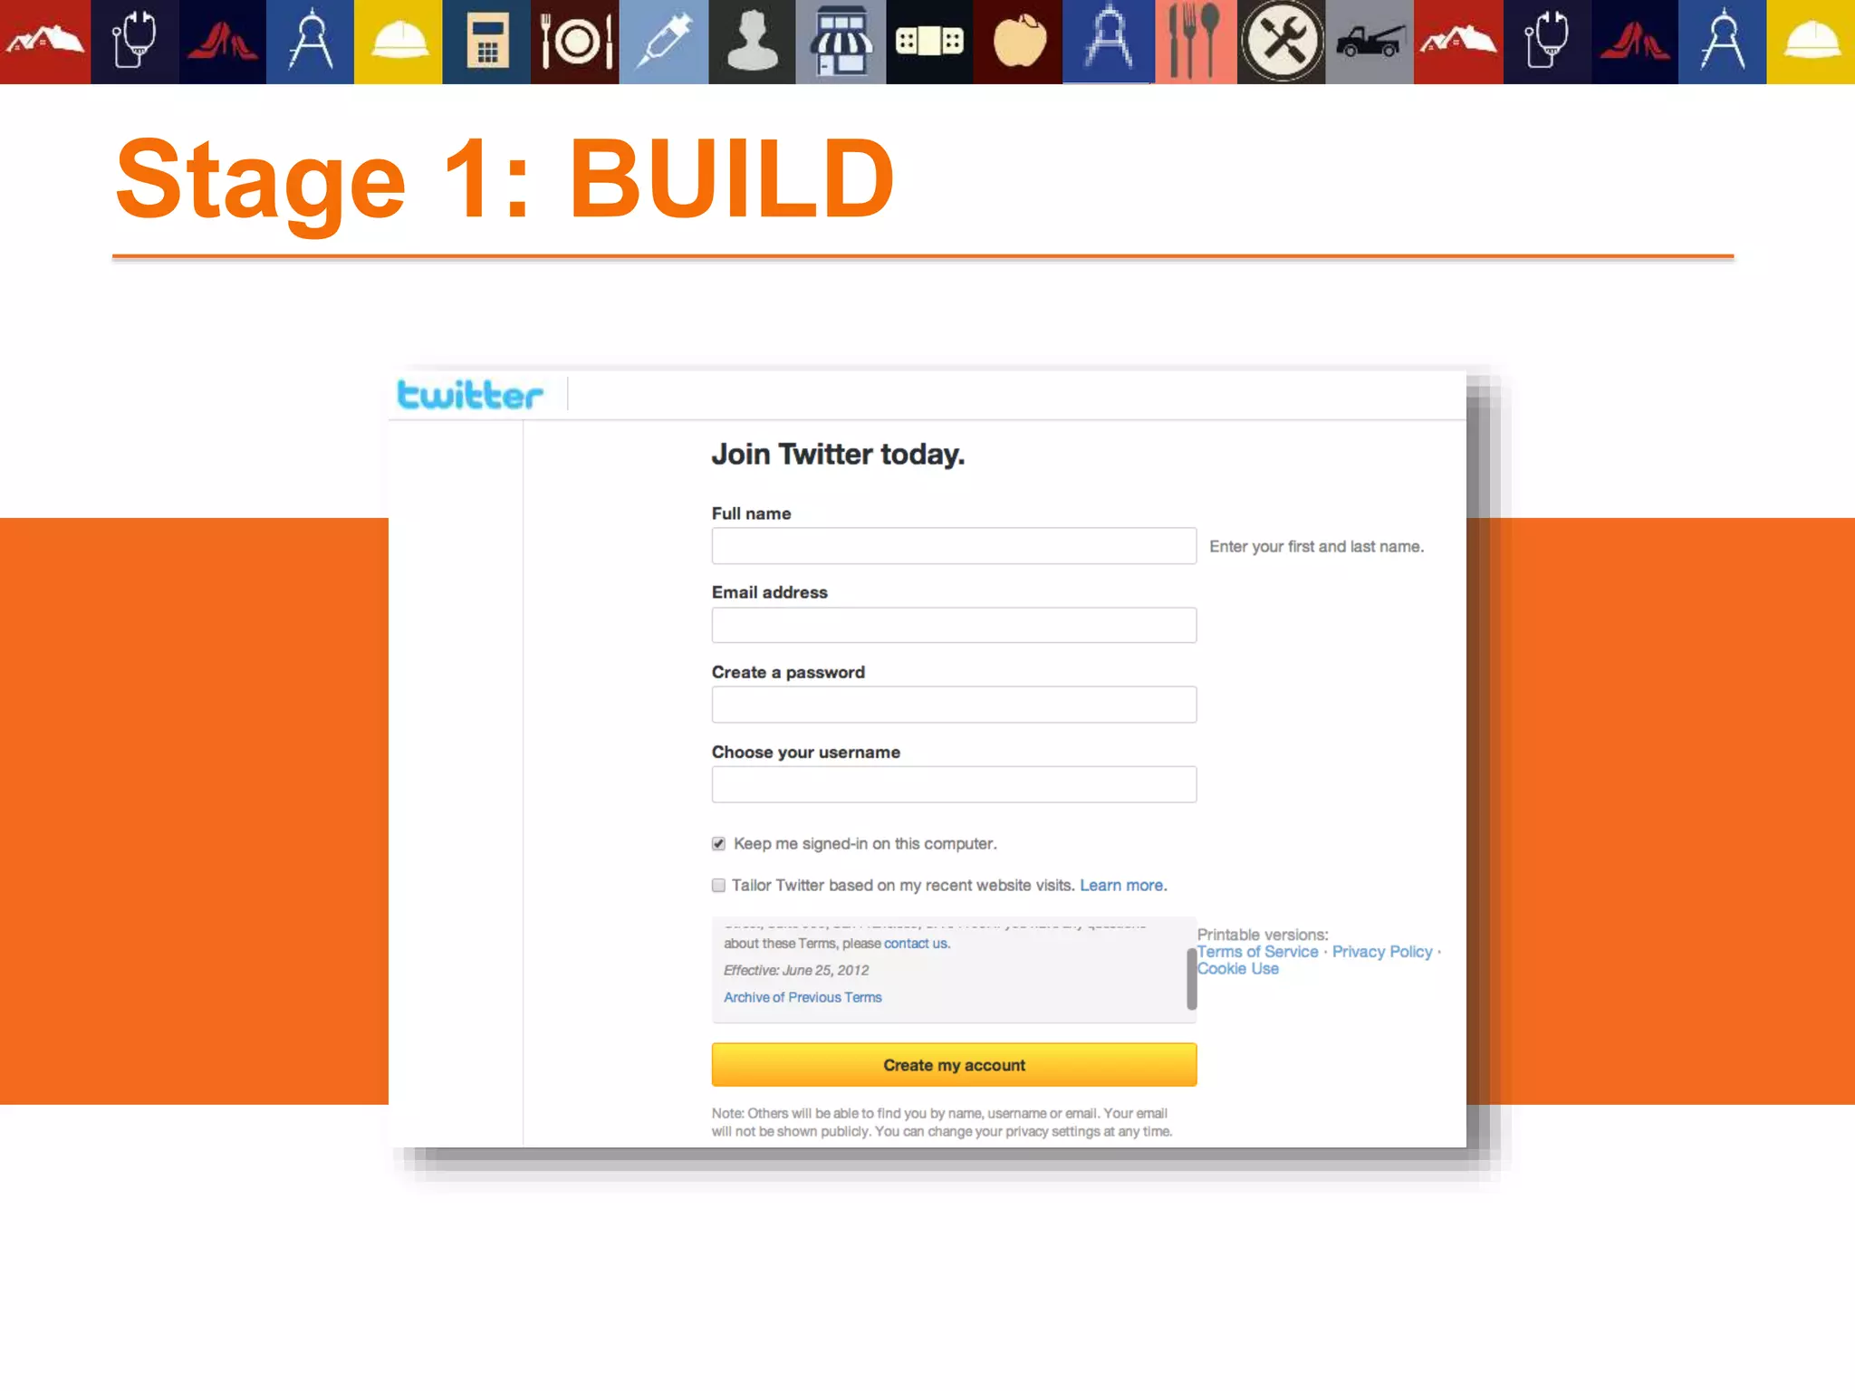Image resolution: width=1855 pixels, height=1391 pixels.
Task: Click the Effective: June 25, 2012 text
Action: click(x=796, y=970)
